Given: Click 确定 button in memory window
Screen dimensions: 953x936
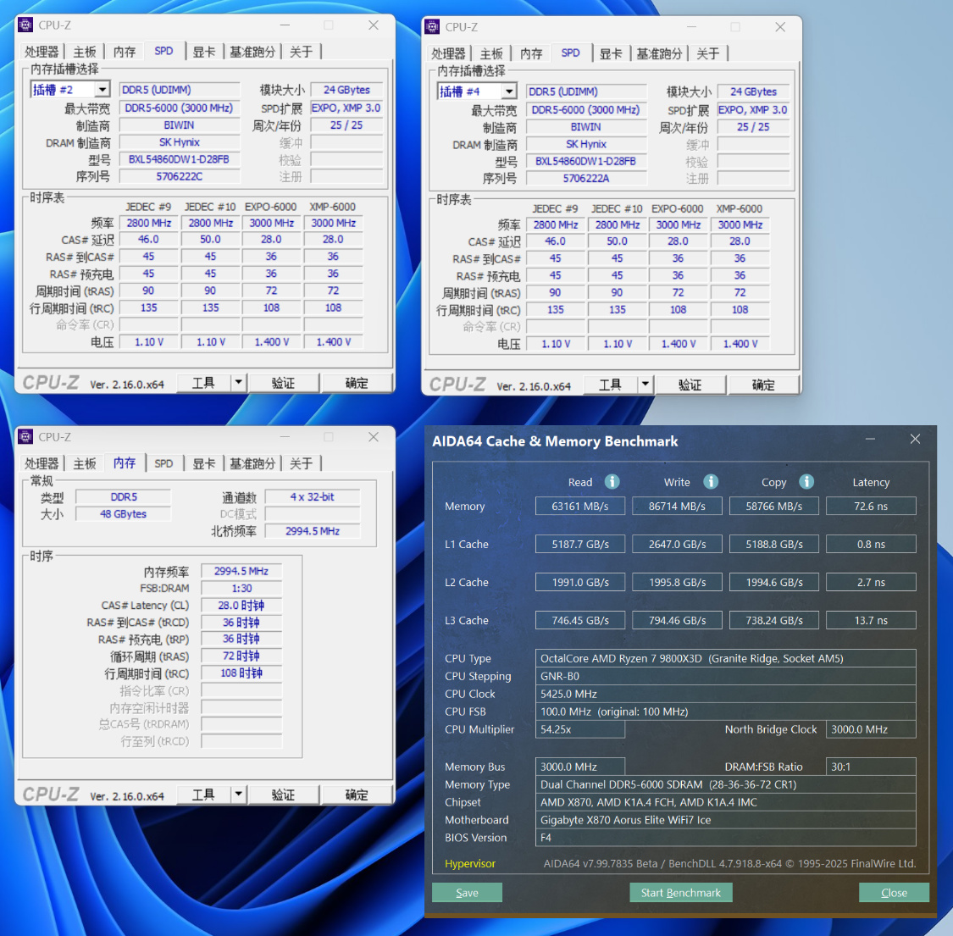Looking at the screenshot, I should 357,795.
